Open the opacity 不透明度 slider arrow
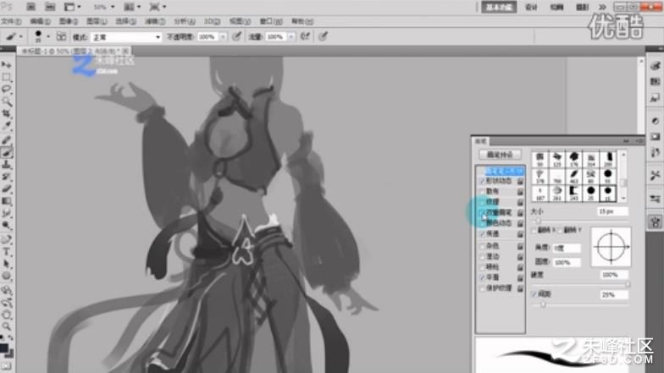Image resolution: width=664 pixels, height=373 pixels. tap(223, 37)
